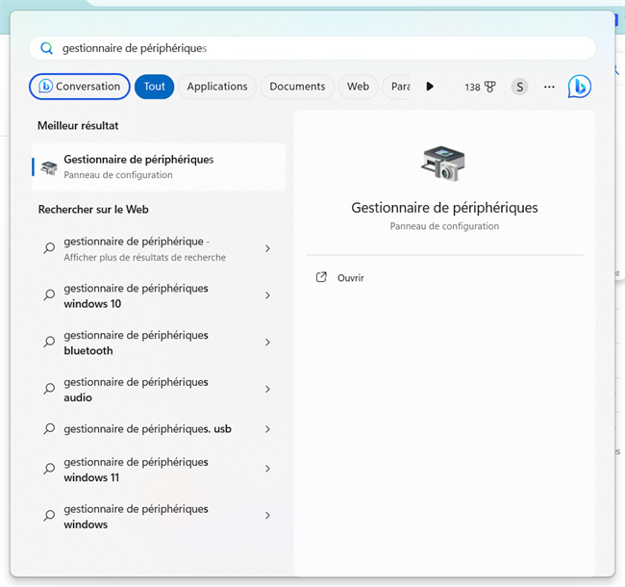Click the rewards trophy icon next to 138

click(x=489, y=87)
